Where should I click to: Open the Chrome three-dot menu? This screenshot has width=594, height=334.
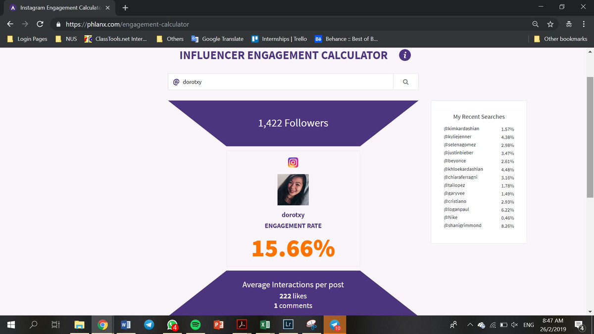583,24
